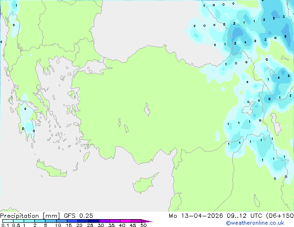Click the date 'Mo 13-04-2026' text
Screen dimensions: 294x227
pyautogui.click(x=196, y=216)
